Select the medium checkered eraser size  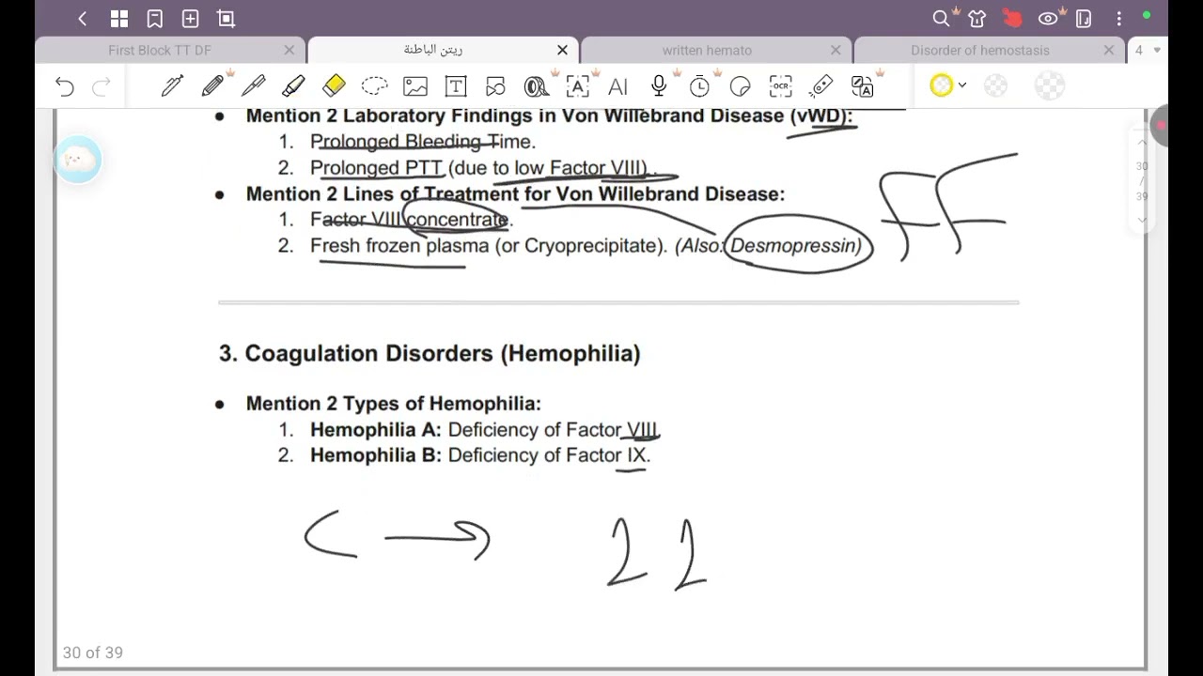995,86
